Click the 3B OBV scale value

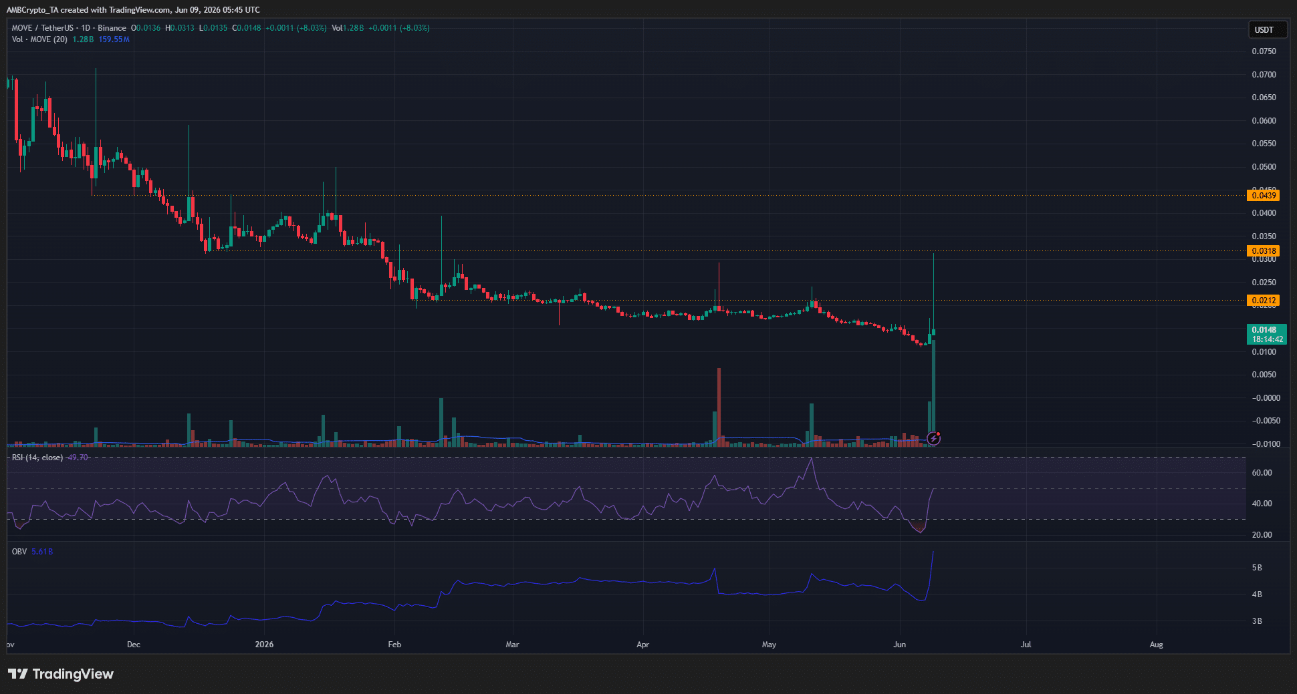tap(1257, 621)
